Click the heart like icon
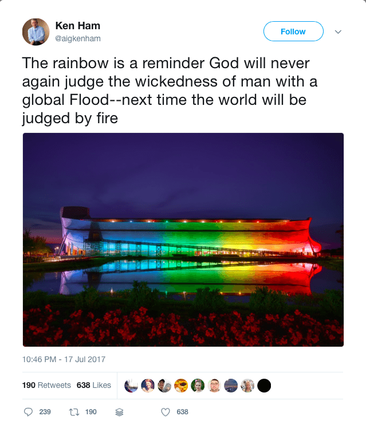Viewport: 366px width, 424px height. (x=166, y=412)
